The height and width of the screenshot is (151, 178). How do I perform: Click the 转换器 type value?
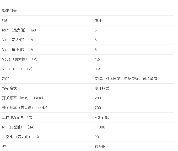coord(100,147)
